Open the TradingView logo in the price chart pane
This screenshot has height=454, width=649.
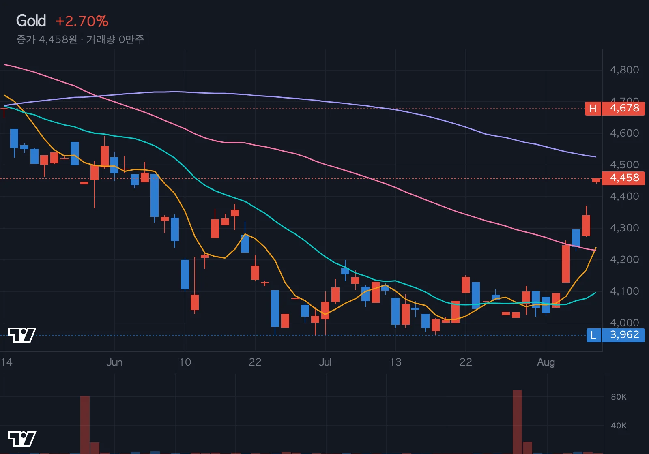(x=22, y=335)
